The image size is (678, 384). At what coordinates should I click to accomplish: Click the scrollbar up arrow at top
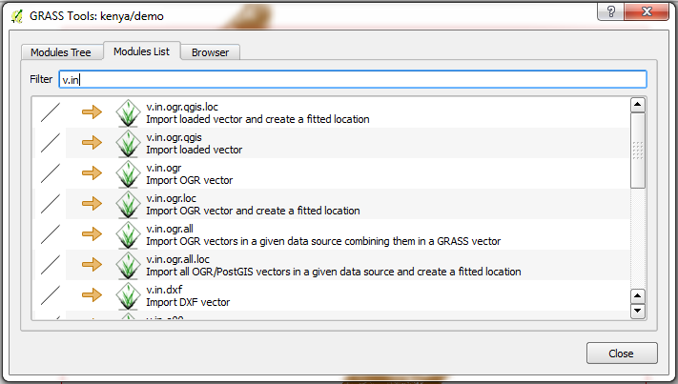638,105
